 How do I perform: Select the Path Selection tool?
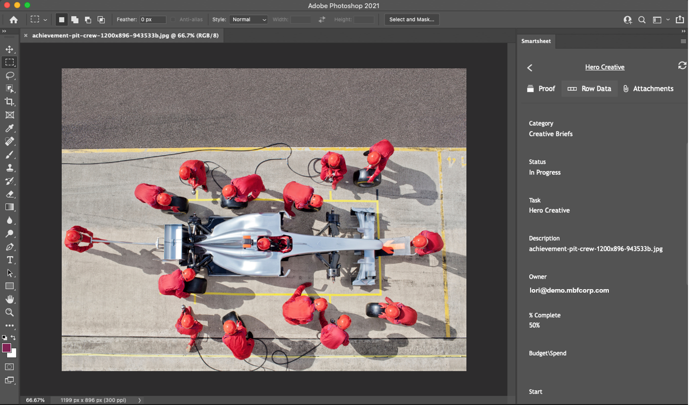9,273
